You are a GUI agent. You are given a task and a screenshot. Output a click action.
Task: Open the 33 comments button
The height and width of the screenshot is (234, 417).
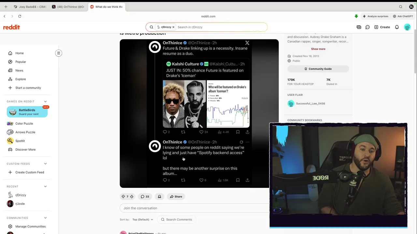pyautogui.click(x=145, y=197)
